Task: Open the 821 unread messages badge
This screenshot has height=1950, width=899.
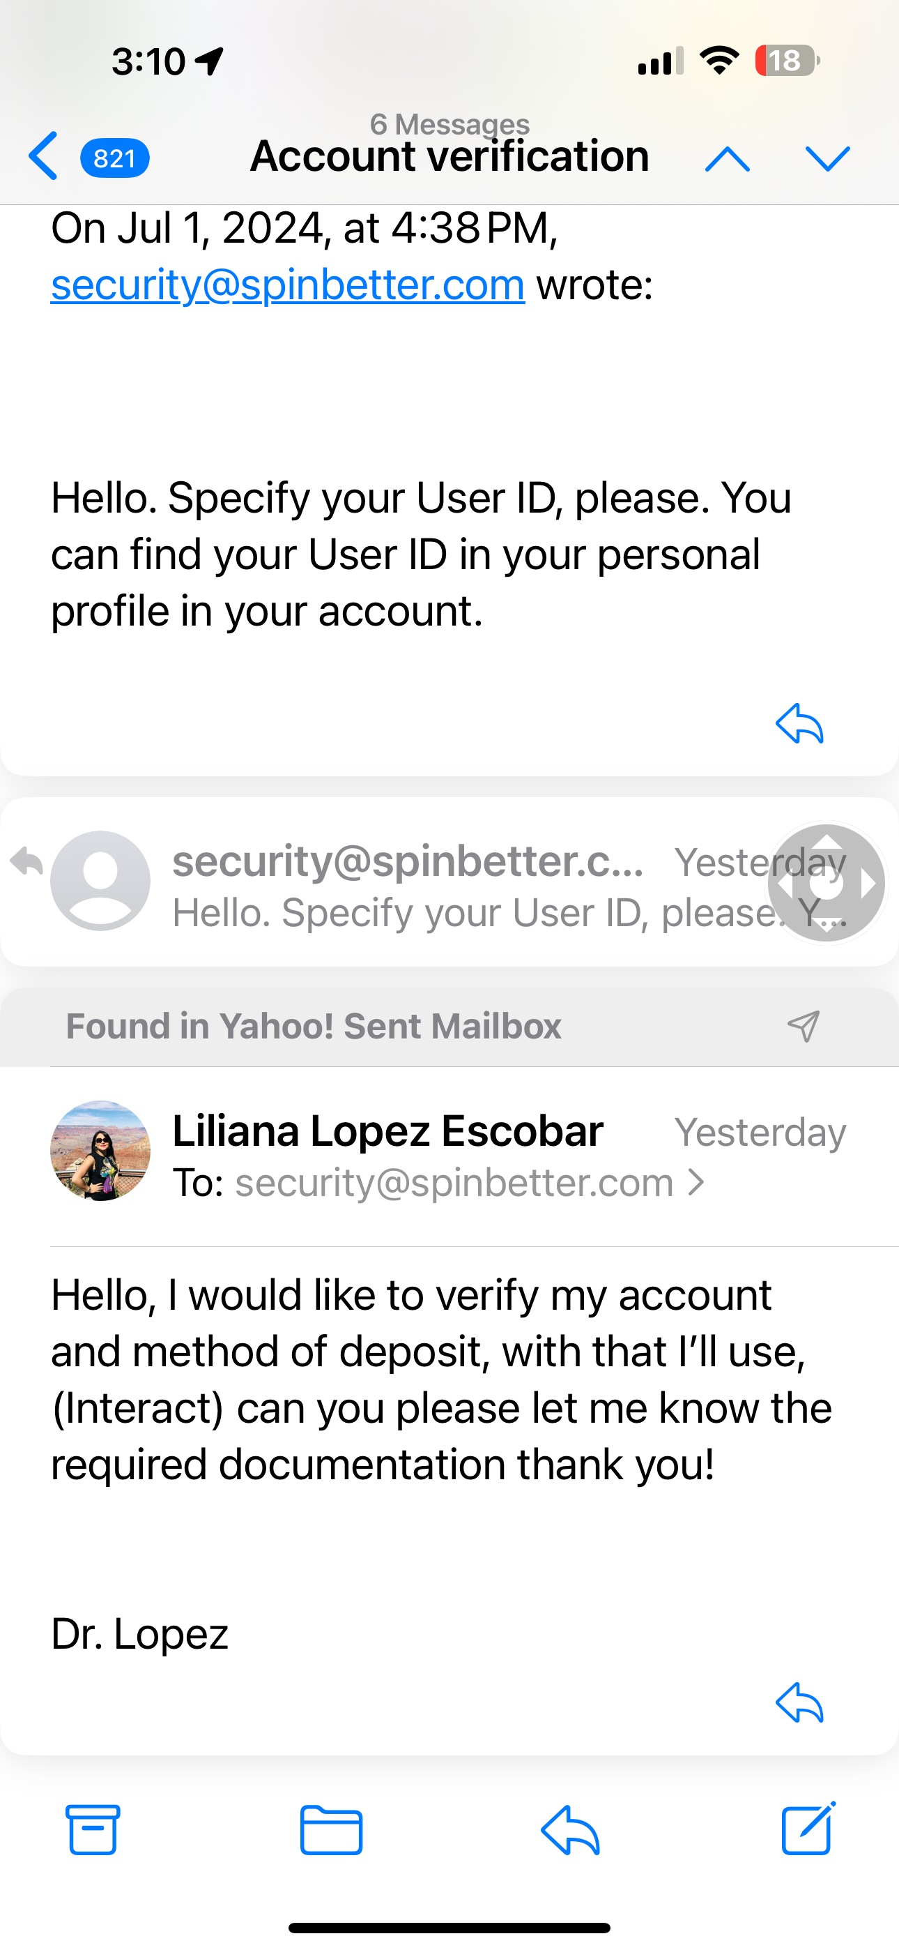Action: [x=114, y=158]
